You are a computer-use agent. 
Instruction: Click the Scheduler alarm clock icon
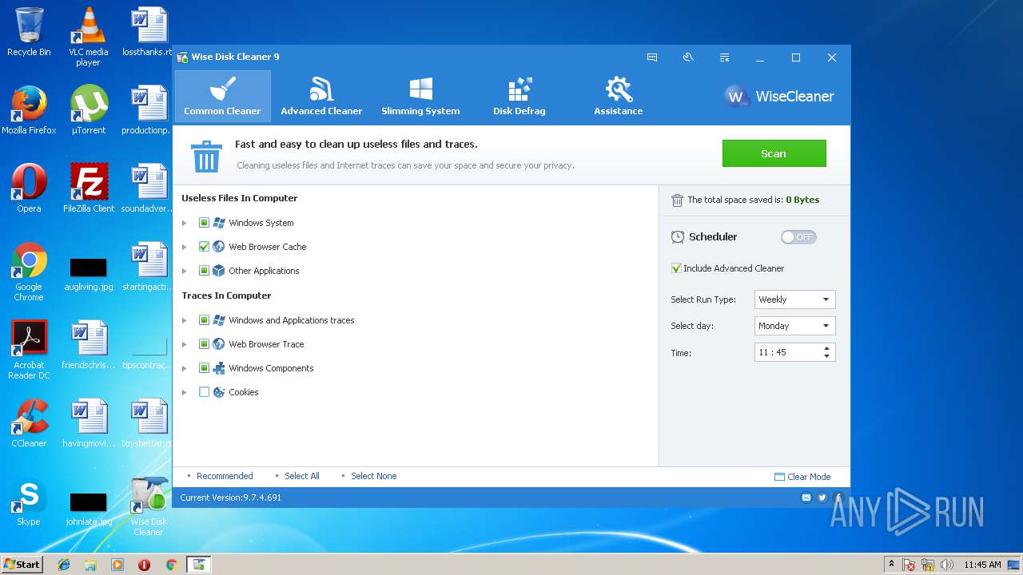click(678, 237)
